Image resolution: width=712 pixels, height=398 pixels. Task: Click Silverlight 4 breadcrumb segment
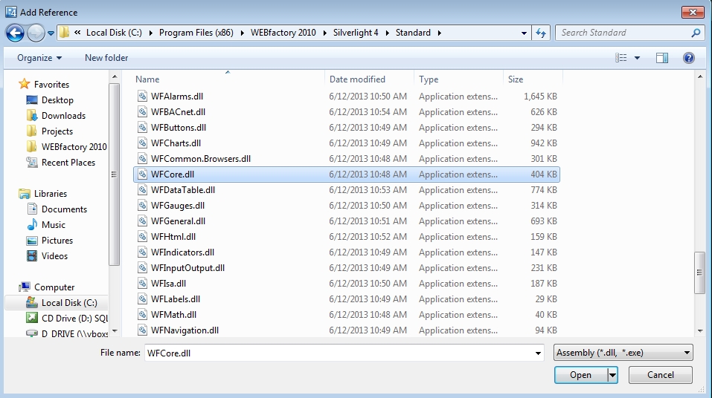point(356,33)
